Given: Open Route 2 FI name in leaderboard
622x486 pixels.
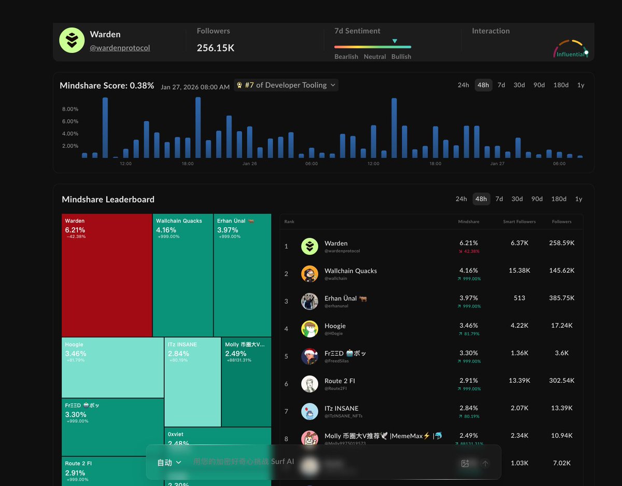Looking at the screenshot, I should tap(340, 381).
